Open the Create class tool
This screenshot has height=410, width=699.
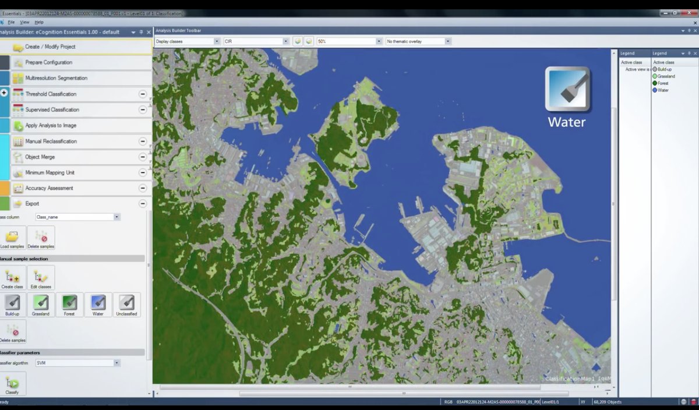click(13, 277)
